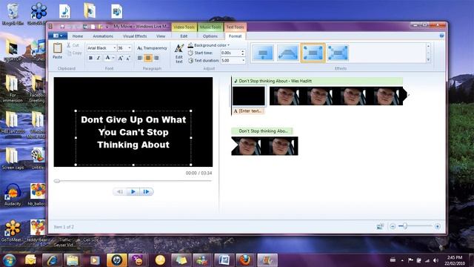
Task: Open the Animations ribbon tab
Action: point(103,36)
